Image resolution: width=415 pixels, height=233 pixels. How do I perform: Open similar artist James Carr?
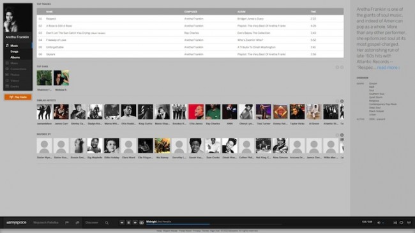[x=61, y=112]
